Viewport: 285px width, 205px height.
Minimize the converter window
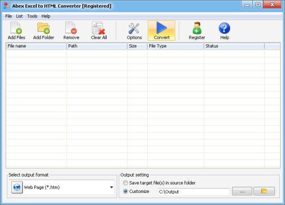click(247, 5)
